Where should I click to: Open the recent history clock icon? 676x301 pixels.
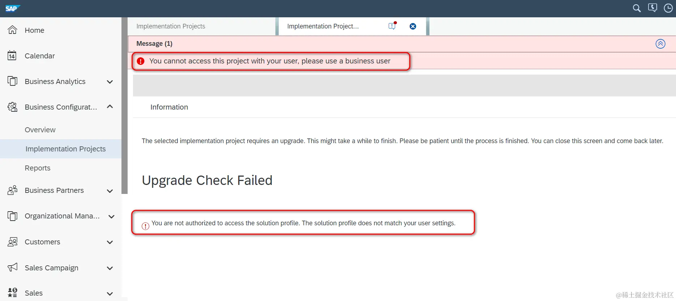(668, 8)
